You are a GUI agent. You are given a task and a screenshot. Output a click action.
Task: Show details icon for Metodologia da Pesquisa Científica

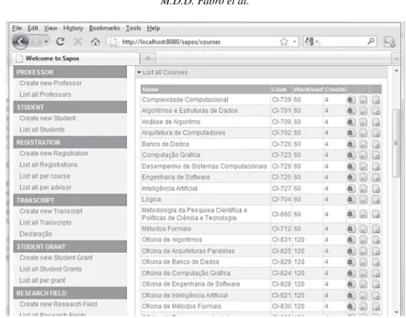coord(352,214)
